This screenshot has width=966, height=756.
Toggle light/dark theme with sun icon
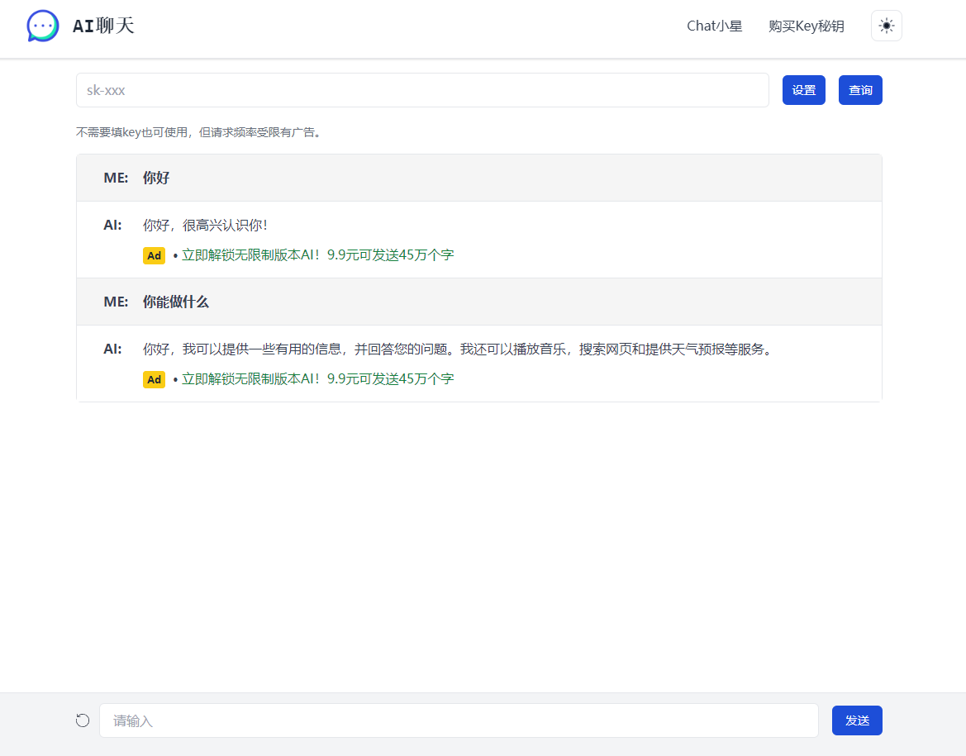tap(886, 26)
